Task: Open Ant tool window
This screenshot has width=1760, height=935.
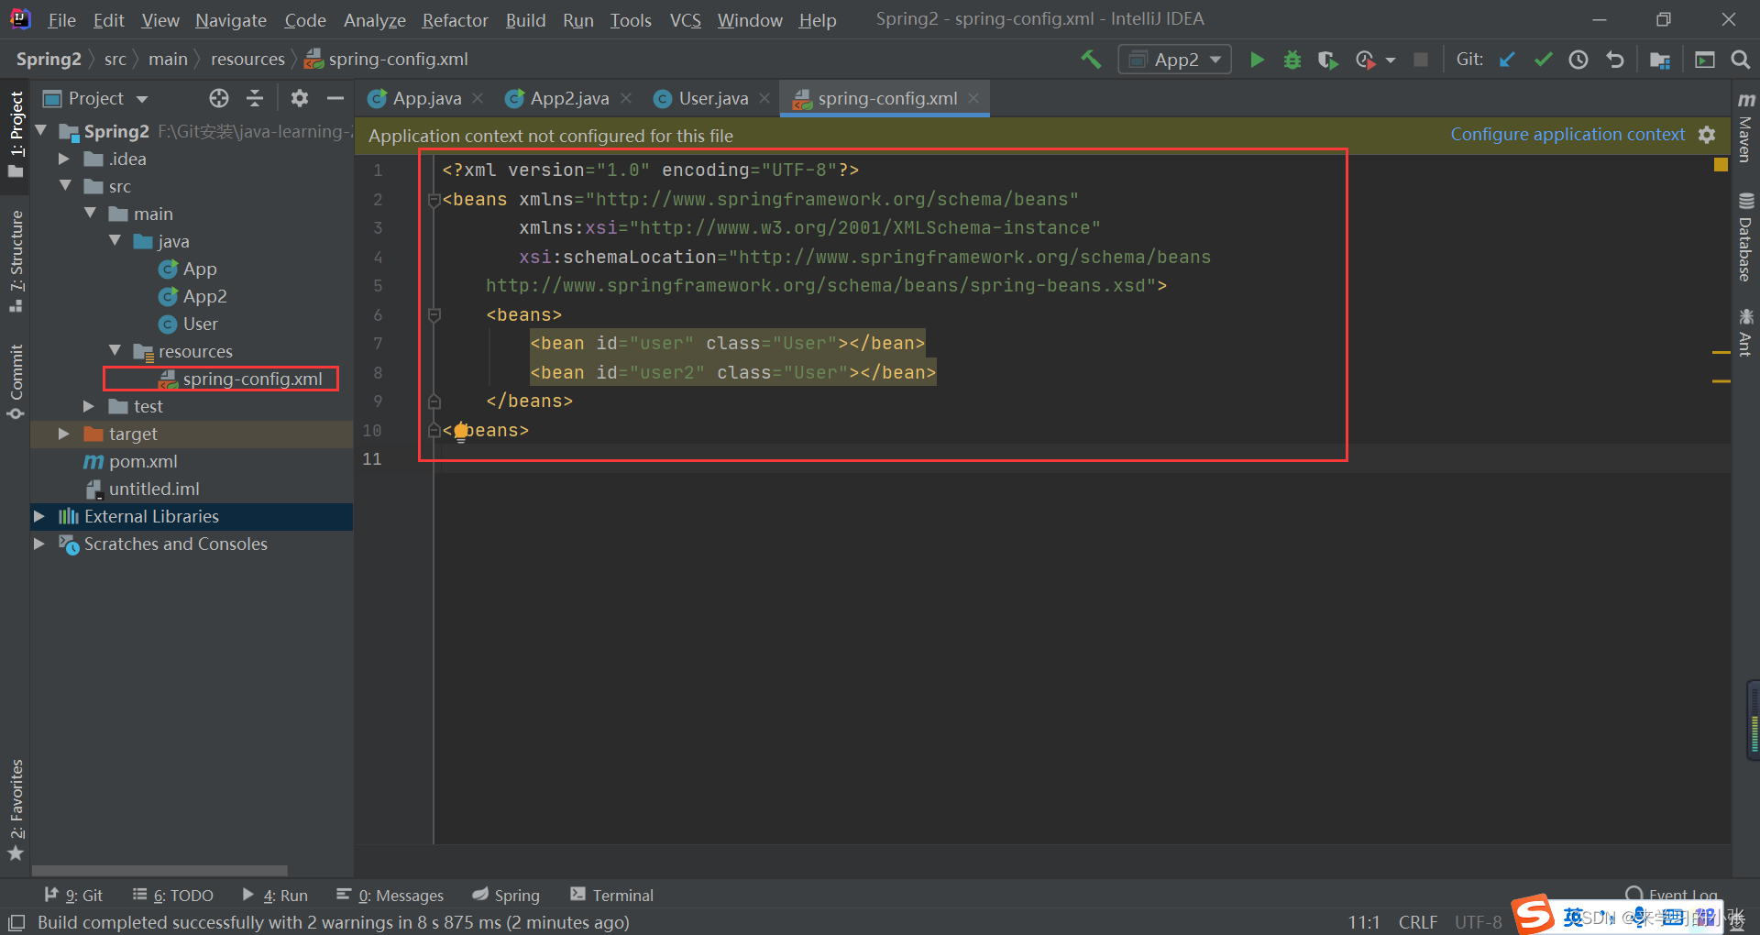Action: pos(1745,332)
